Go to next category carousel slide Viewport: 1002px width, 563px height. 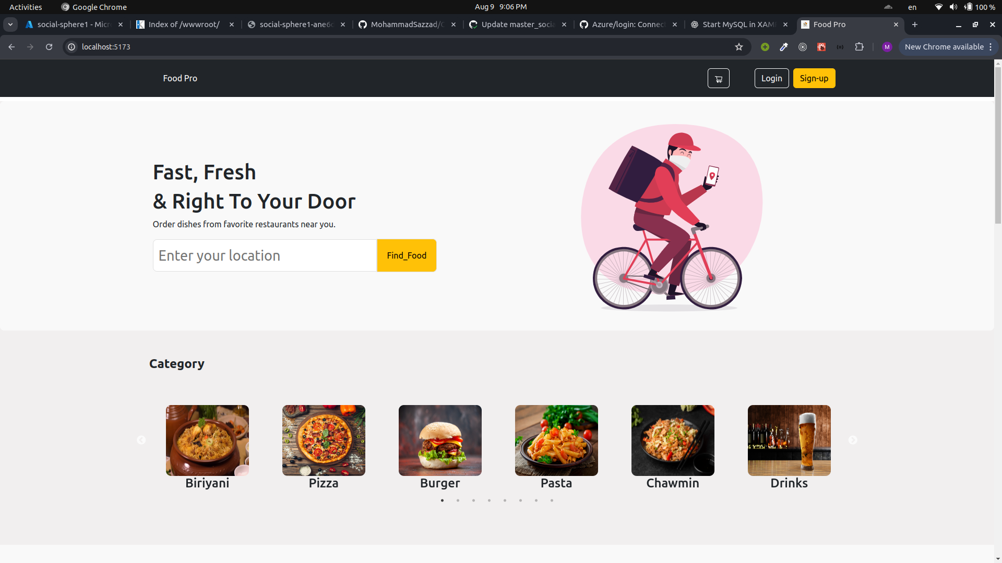[853, 440]
